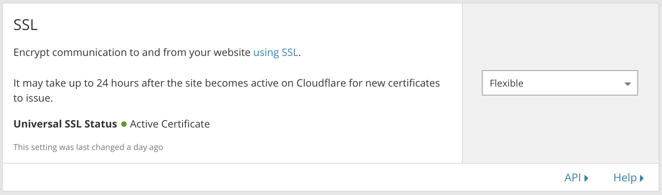Open the Help link in the footer
Viewport: 662px width, 195px height.
(625, 178)
